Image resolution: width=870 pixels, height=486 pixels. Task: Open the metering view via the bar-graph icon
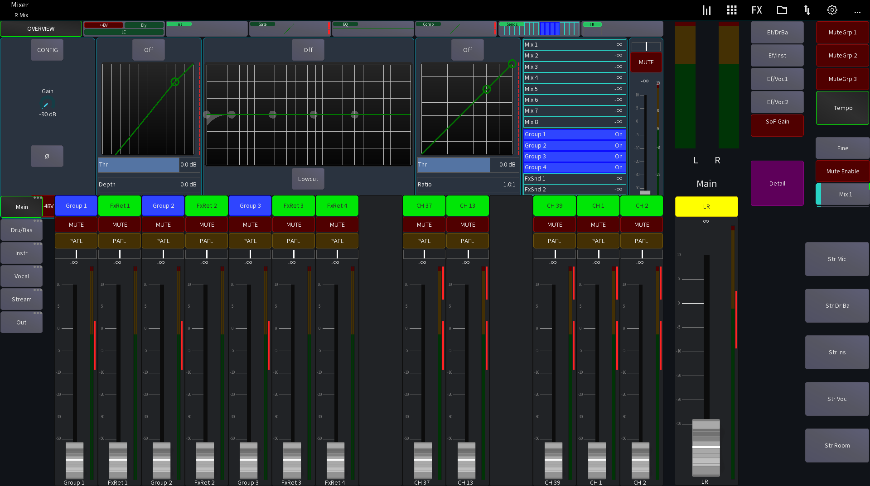(706, 10)
